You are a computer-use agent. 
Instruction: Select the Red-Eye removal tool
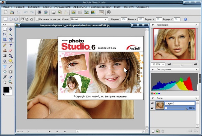click(x=11, y=77)
